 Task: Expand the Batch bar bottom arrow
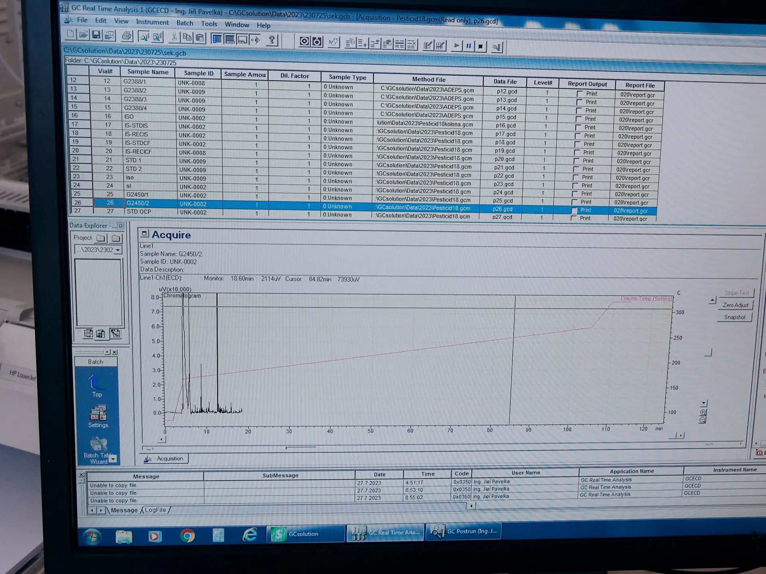pyautogui.click(x=113, y=459)
